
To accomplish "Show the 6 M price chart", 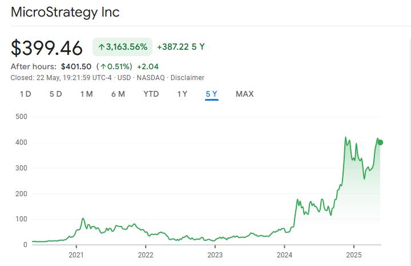I will point(118,94).
